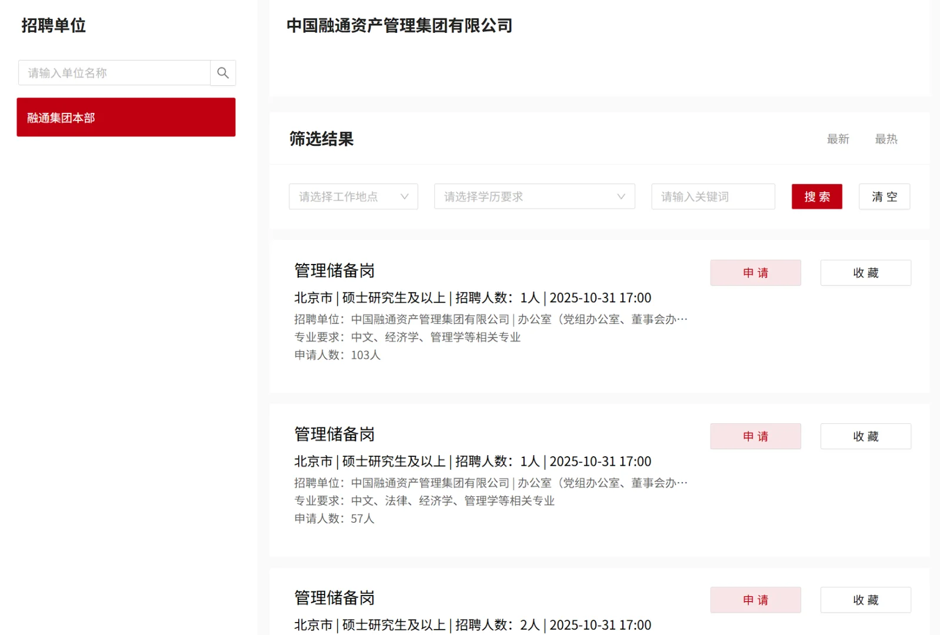Screen dimensions: 940x635
Task: Click the 申请人数：57人 text
Action: (334, 518)
